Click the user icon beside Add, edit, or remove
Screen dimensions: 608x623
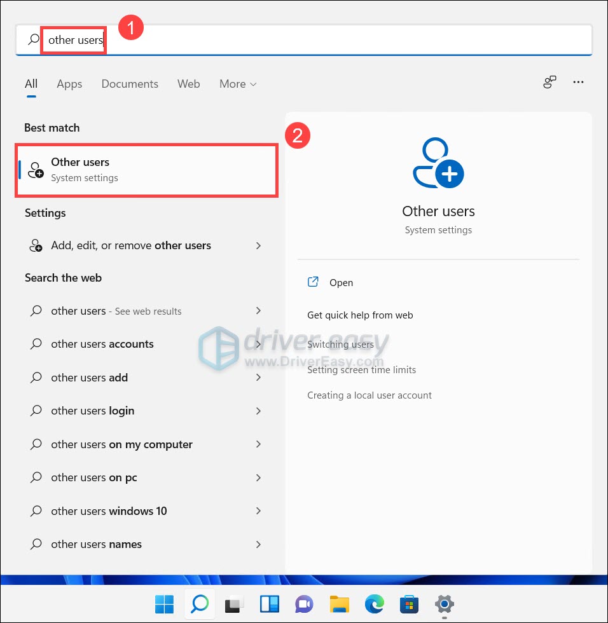[x=36, y=245]
